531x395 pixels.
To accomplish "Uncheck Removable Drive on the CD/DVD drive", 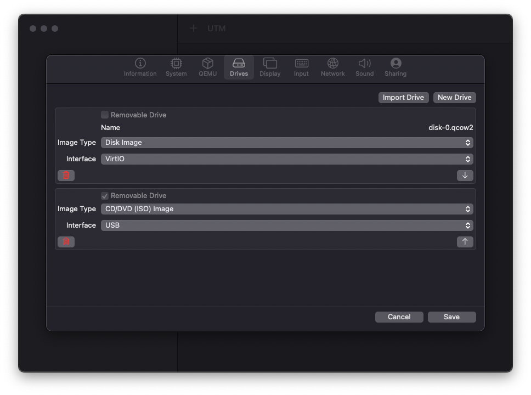I will pos(105,195).
